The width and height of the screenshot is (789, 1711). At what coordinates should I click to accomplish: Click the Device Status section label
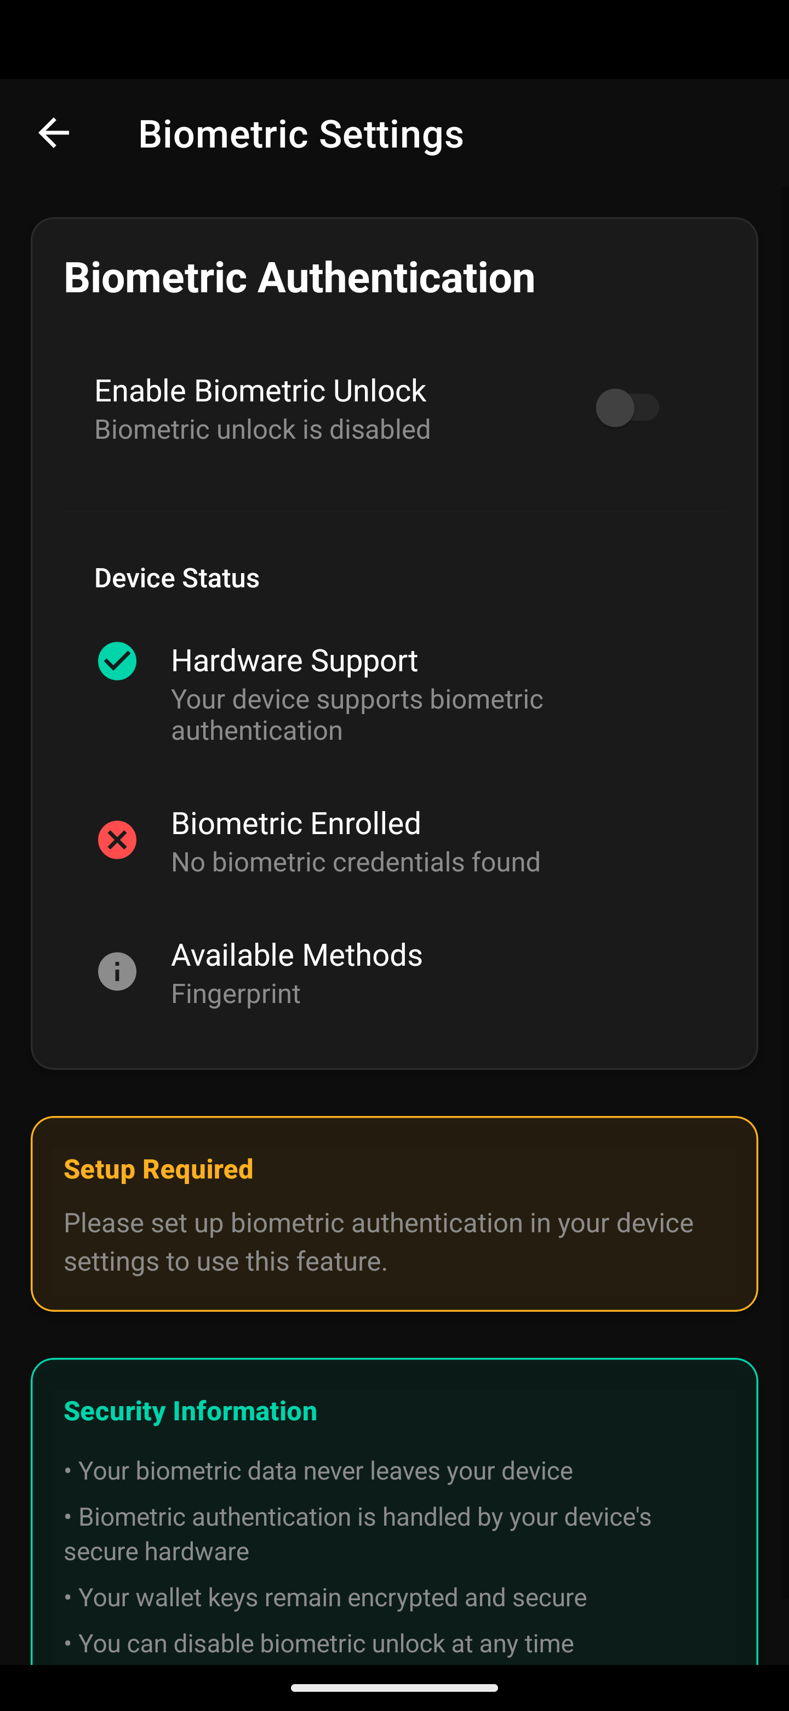[176, 577]
